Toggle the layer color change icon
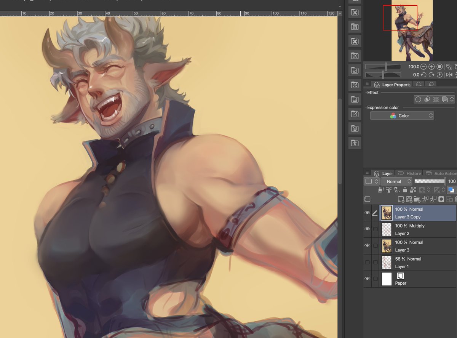 pyautogui.click(x=451, y=190)
